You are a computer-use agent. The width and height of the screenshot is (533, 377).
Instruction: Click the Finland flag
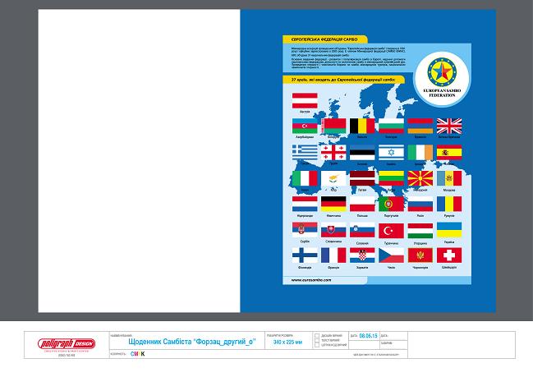pyautogui.click(x=304, y=255)
